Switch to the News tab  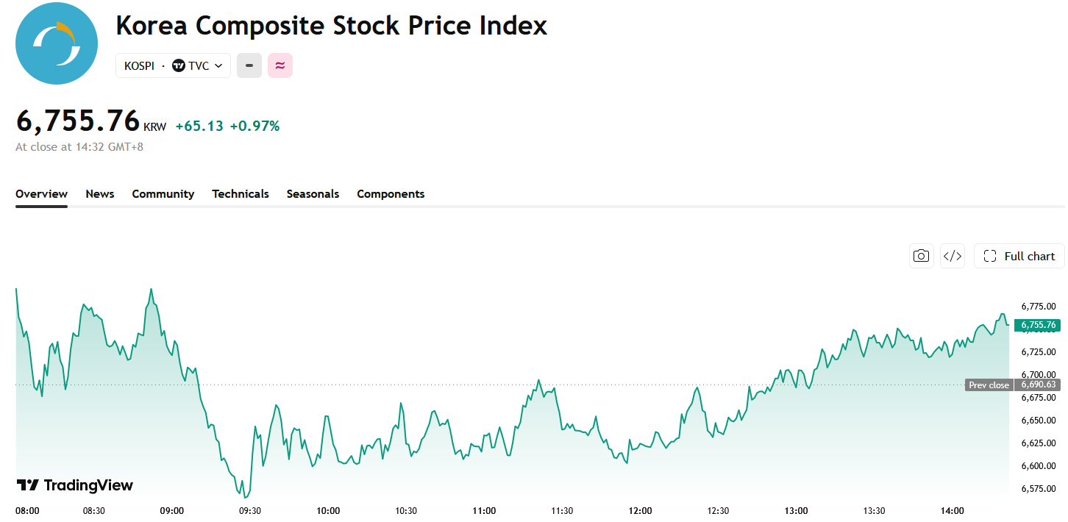coord(100,194)
